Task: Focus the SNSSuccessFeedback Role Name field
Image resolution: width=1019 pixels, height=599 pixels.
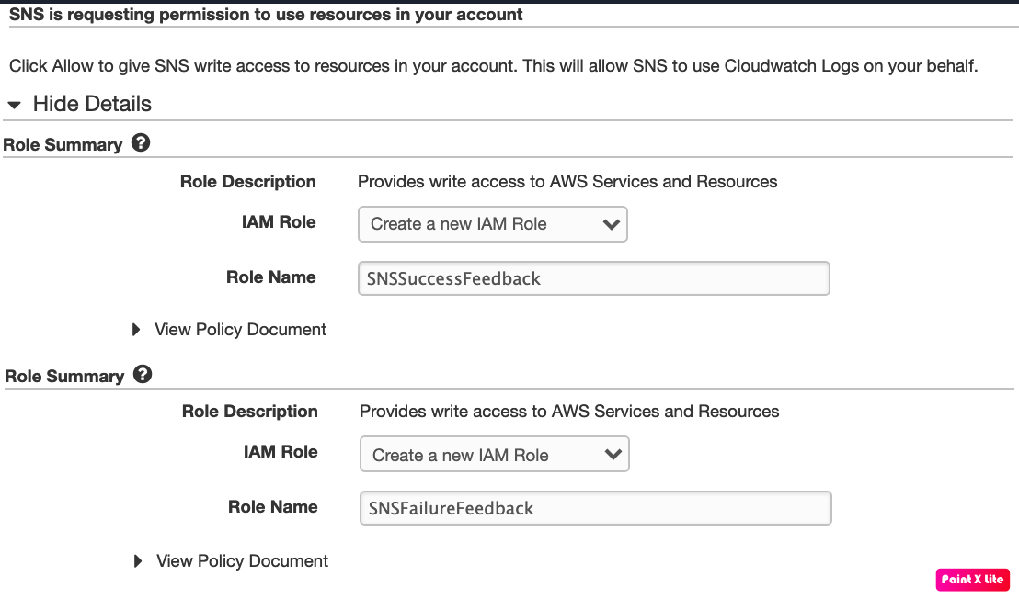Action: click(593, 278)
